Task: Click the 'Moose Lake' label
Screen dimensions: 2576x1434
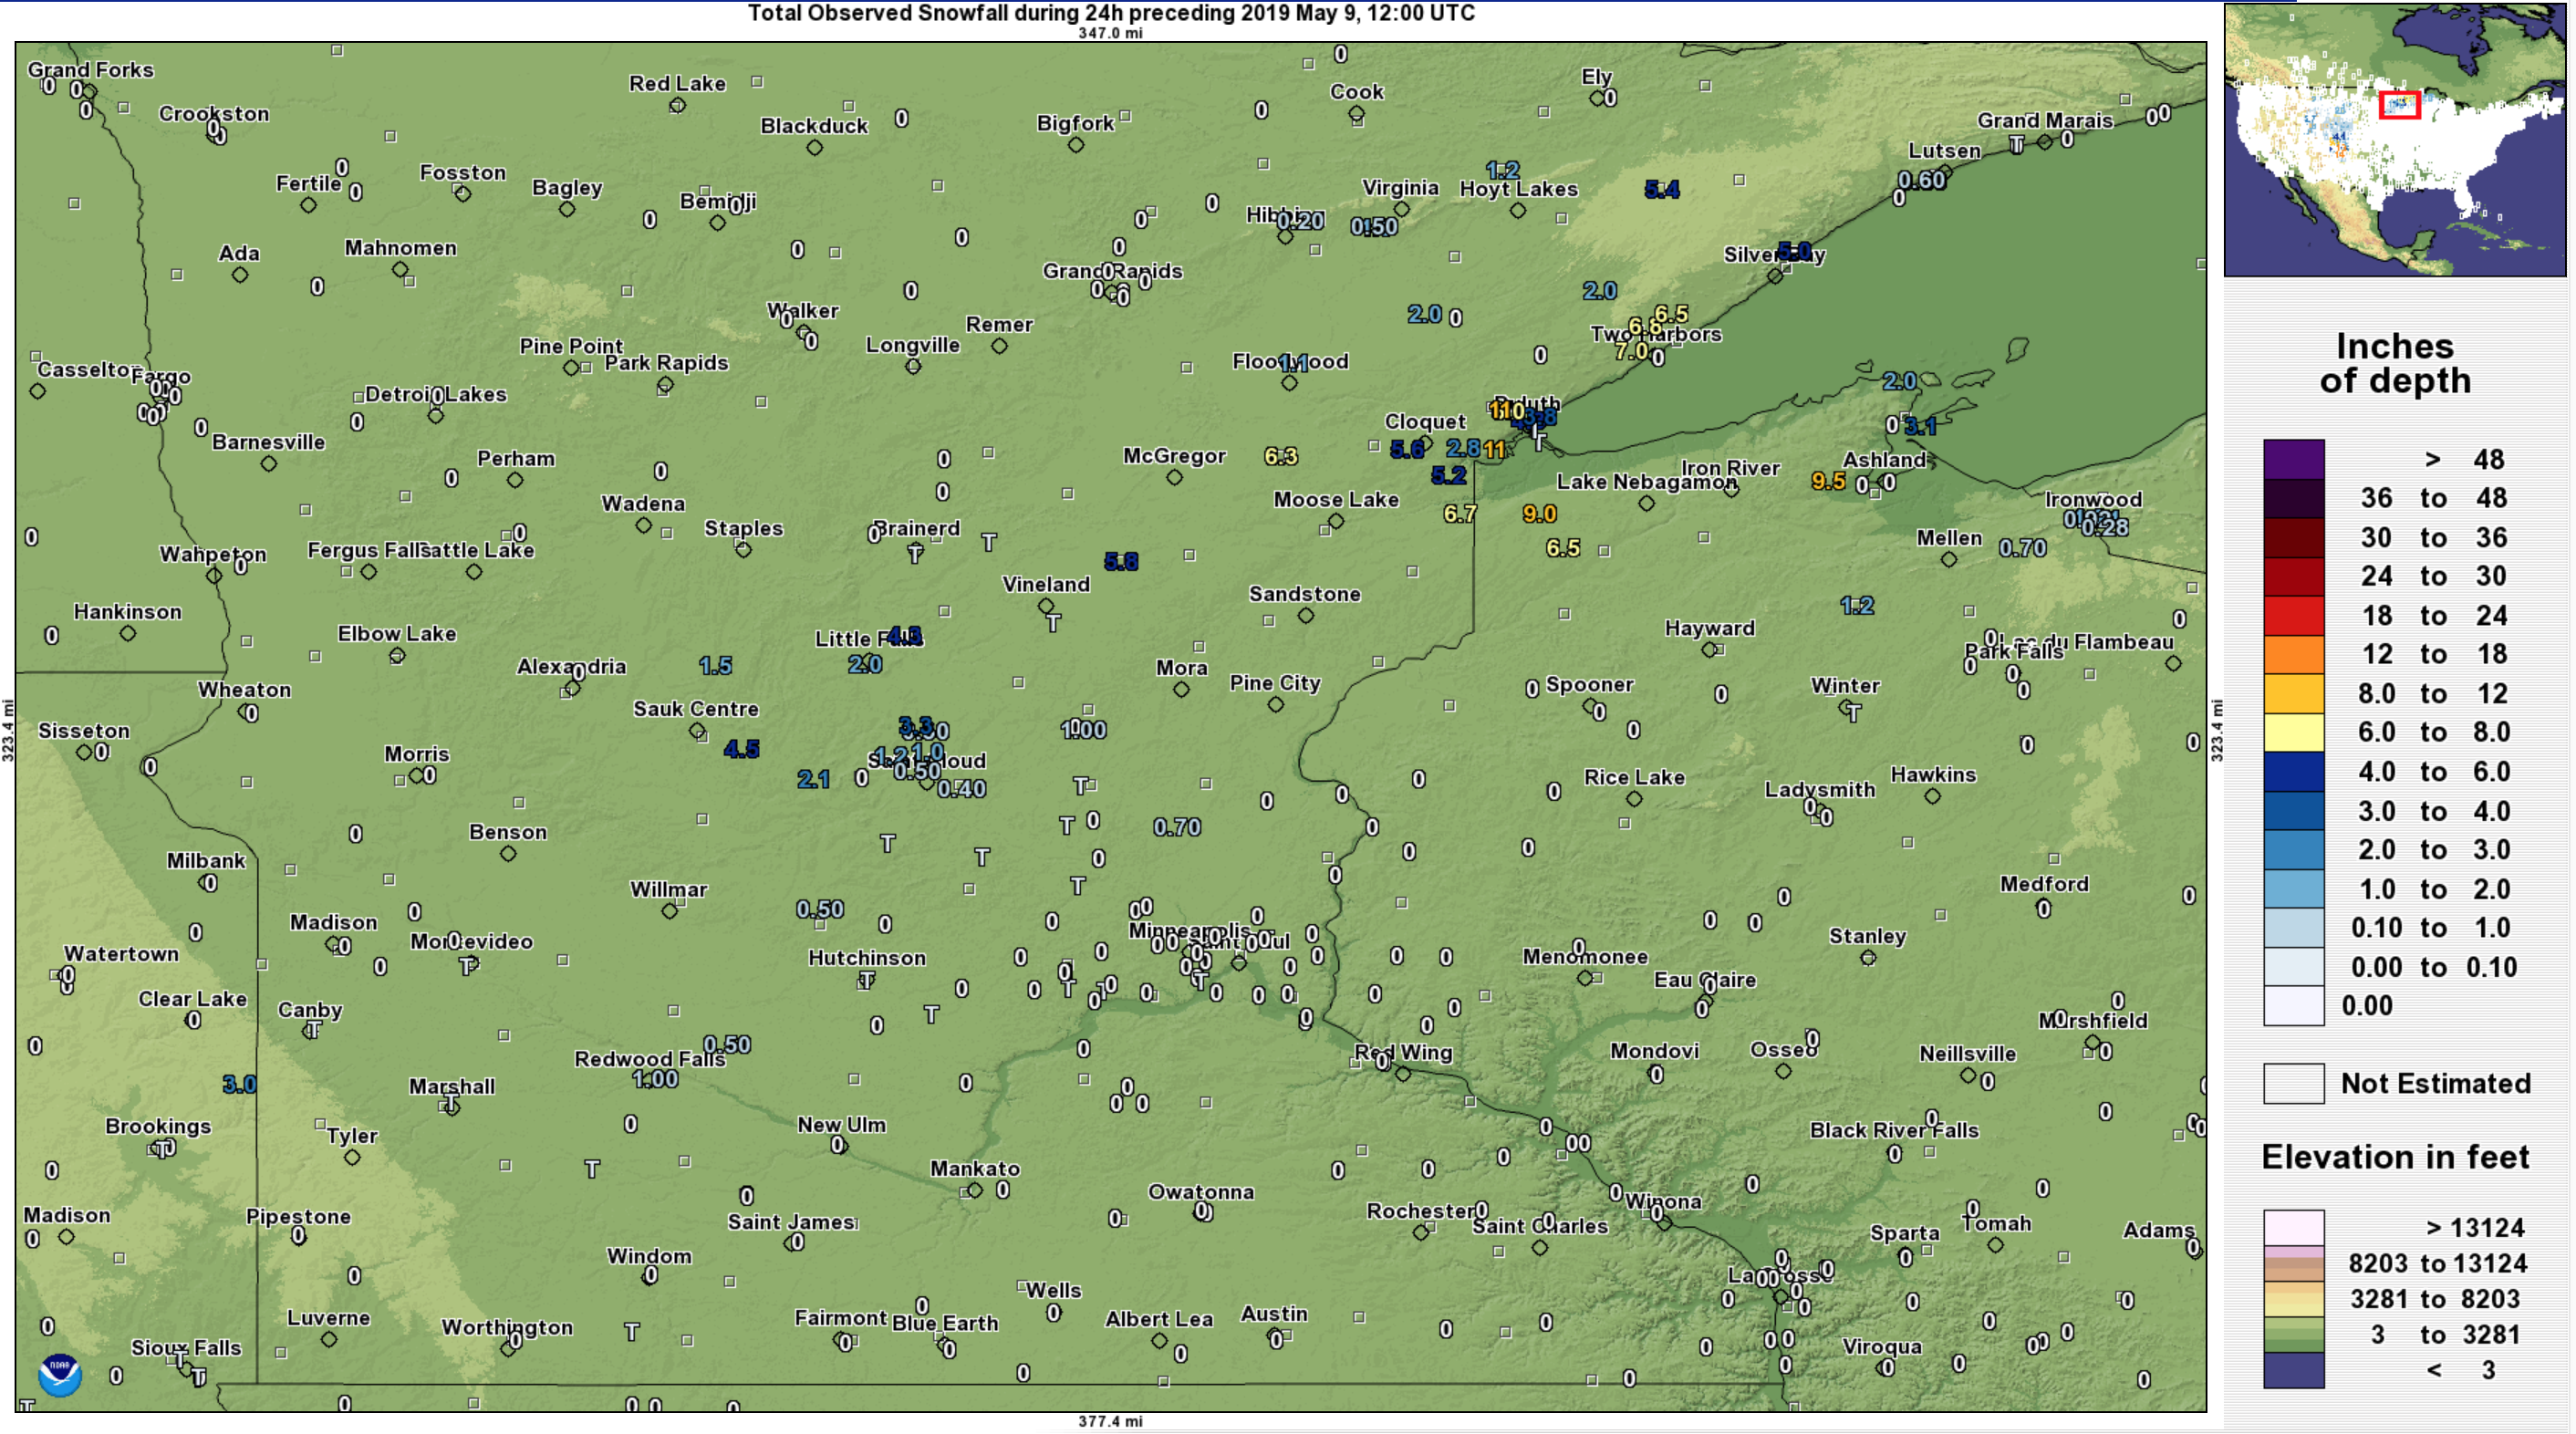Action: [1336, 500]
